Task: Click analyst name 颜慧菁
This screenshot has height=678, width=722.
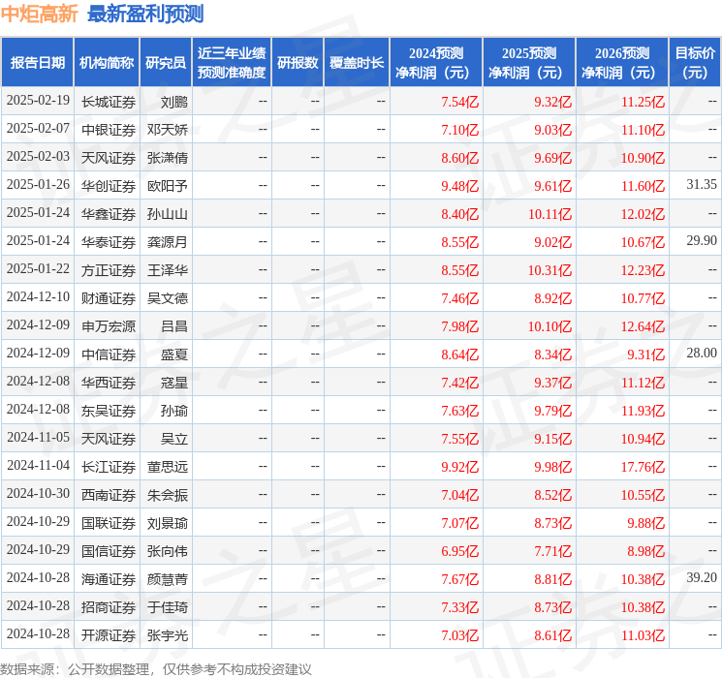Action: click(168, 579)
